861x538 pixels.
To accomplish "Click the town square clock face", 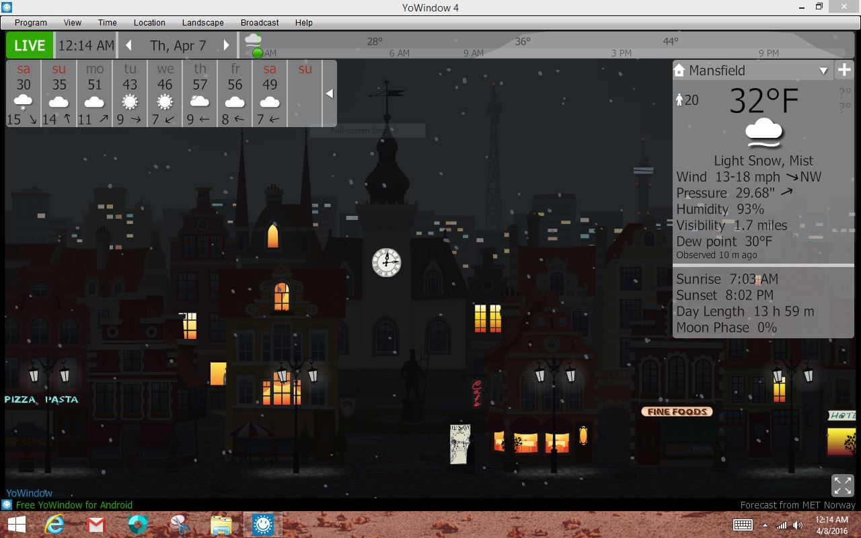I will coord(387,262).
